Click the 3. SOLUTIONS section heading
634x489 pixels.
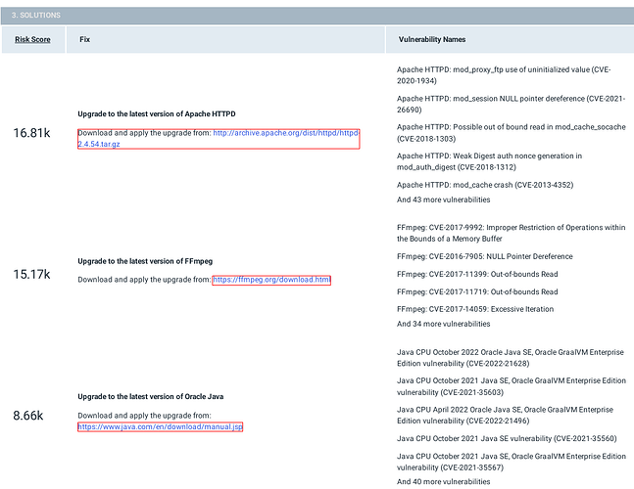coord(36,15)
